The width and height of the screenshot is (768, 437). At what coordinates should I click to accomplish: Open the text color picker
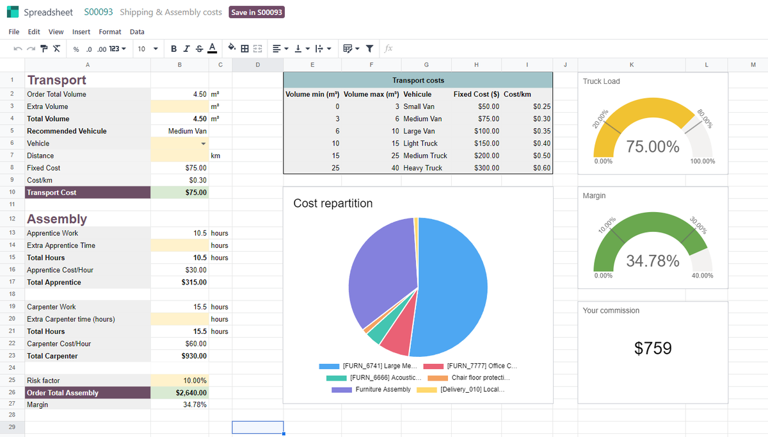pos(212,49)
